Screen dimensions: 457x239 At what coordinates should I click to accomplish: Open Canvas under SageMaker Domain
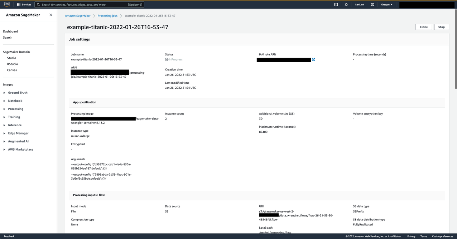pyautogui.click(x=12, y=70)
